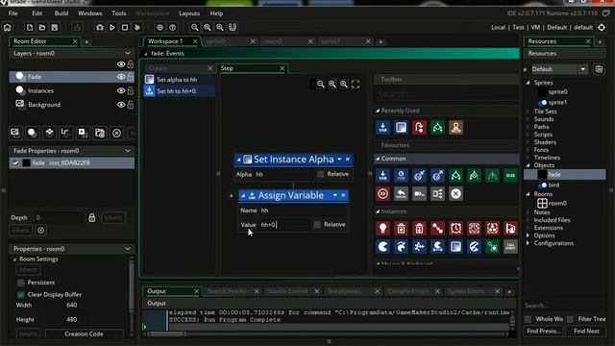Save the project with the disk icon

pyautogui.click(x=55, y=28)
